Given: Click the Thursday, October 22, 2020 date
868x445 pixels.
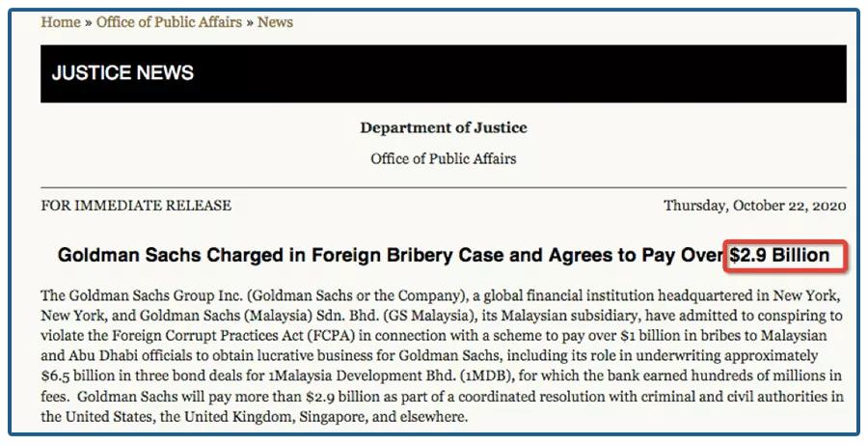Looking at the screenshot, I should coord(754,206).
